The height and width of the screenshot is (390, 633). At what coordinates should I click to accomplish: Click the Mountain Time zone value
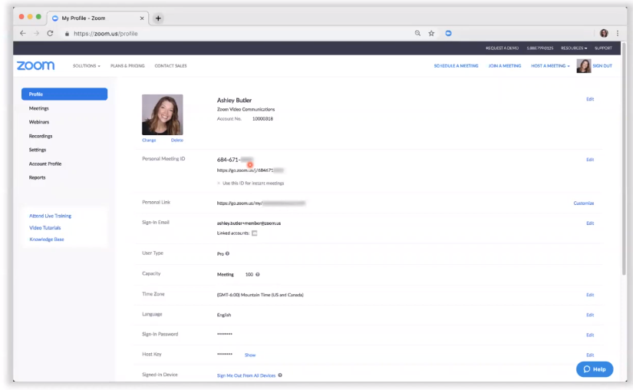tap(260, 295)
